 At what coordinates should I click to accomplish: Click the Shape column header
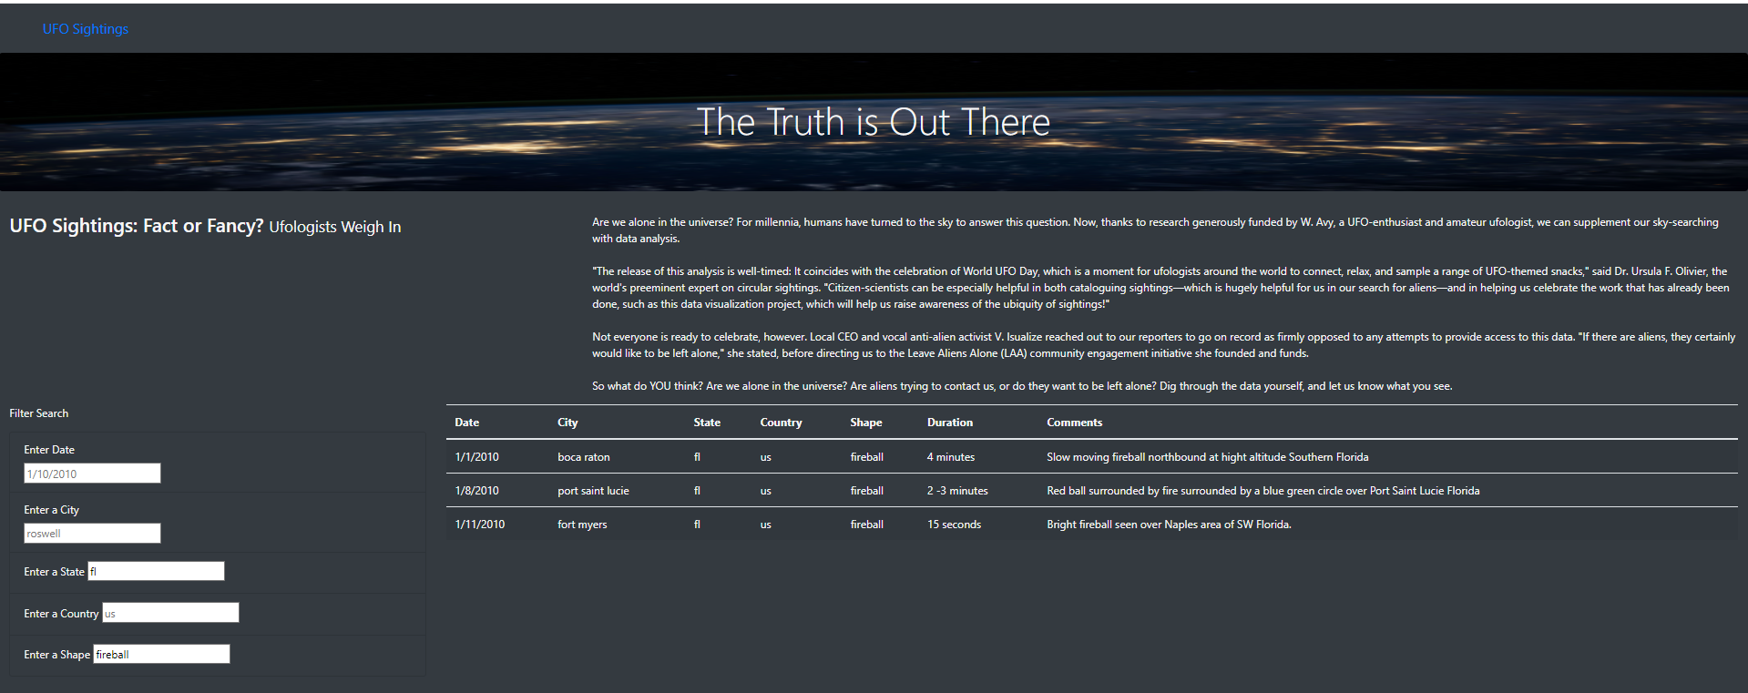pyautogui.click(x=866, y=423)
